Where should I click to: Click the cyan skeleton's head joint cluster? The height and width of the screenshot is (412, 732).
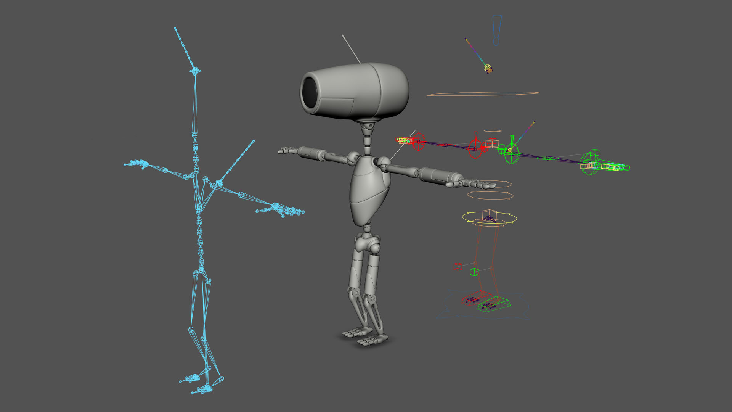[196, 71]
